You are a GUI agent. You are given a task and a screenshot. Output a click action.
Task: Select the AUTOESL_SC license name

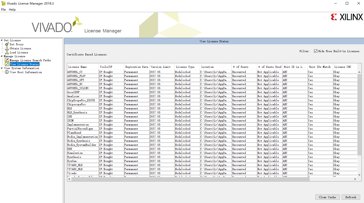(x=75, y=84)
